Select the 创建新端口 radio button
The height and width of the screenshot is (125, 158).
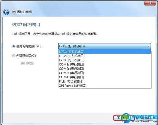point(14,56)
